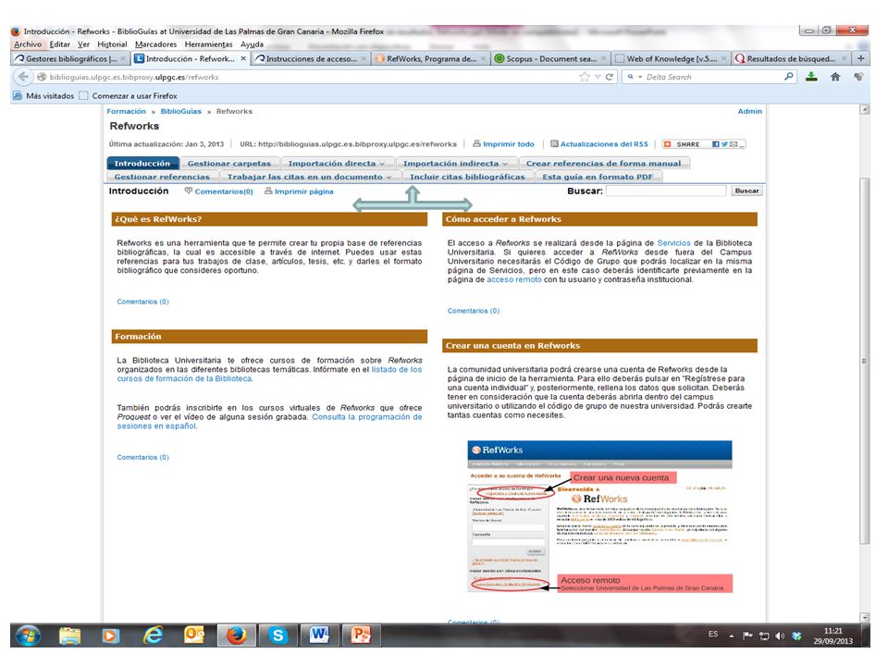Go to Firefox home page icon

835,77
